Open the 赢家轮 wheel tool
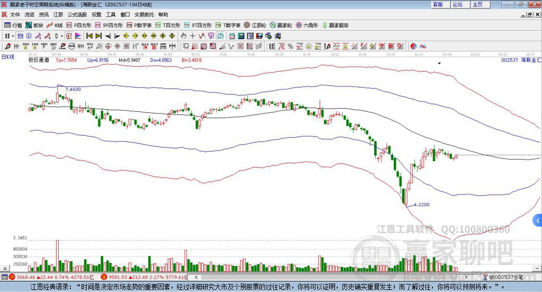This screenshot has width=542, height=292. tap(281, 25)
